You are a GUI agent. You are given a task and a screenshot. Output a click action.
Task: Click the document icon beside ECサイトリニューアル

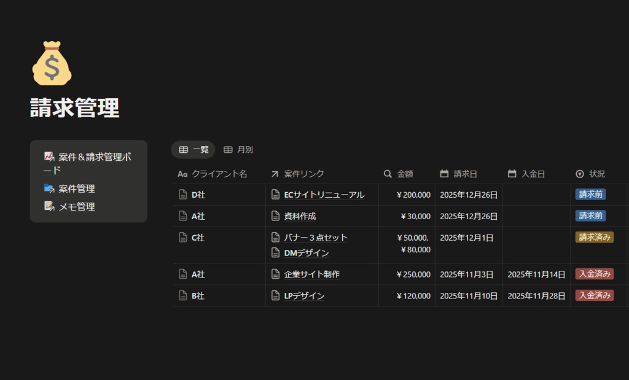tap(274, 195)
